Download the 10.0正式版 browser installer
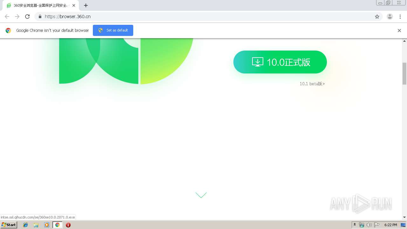Screen dimensions: 407x229 tap(280, 62)
